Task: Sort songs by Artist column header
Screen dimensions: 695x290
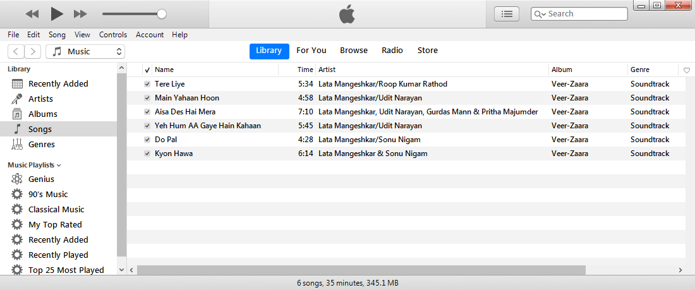Action: pos(327,69)
